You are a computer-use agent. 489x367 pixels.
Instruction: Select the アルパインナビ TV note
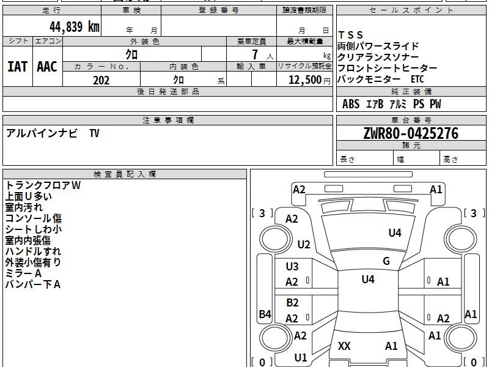pyautogui.click(x=53, y=133)
